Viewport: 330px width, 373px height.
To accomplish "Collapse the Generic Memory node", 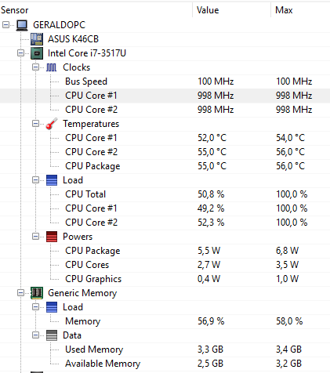I will pyautogui.click(x=20, y=293).
